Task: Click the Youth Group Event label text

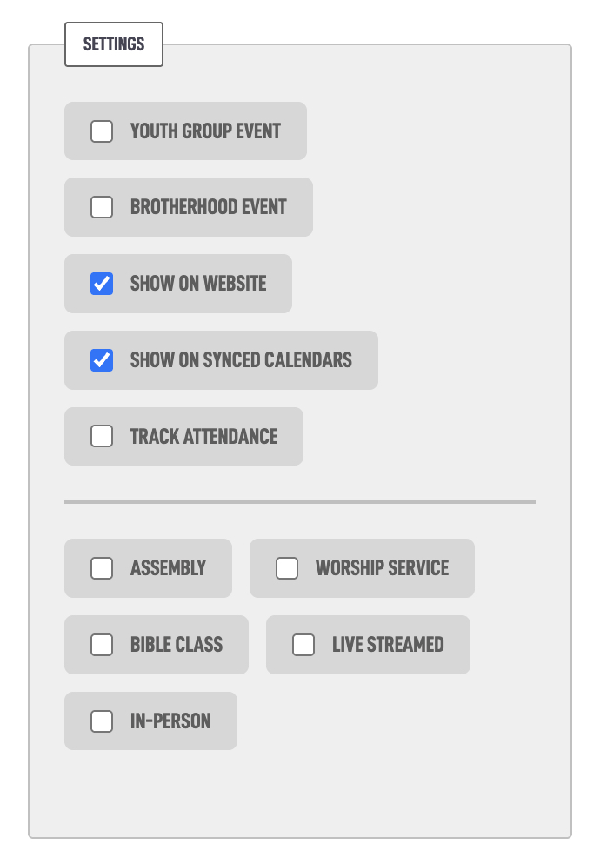Action: [205, 131]
